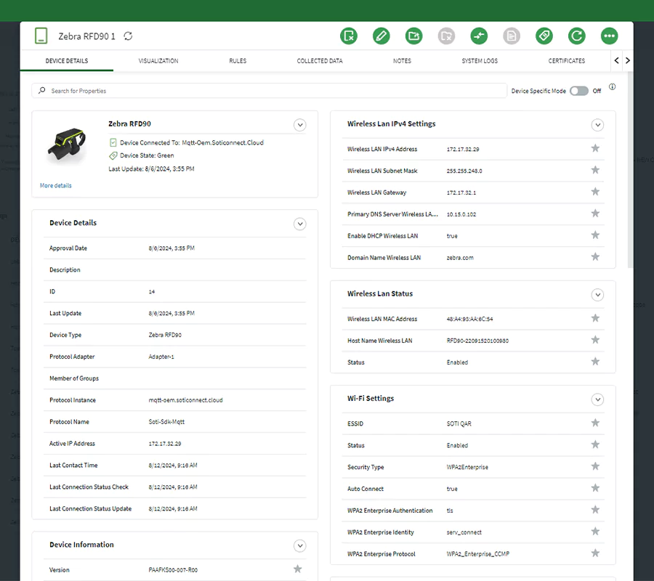
Task: Click the Domain Name value zebra.com
Action: point(460,258)
